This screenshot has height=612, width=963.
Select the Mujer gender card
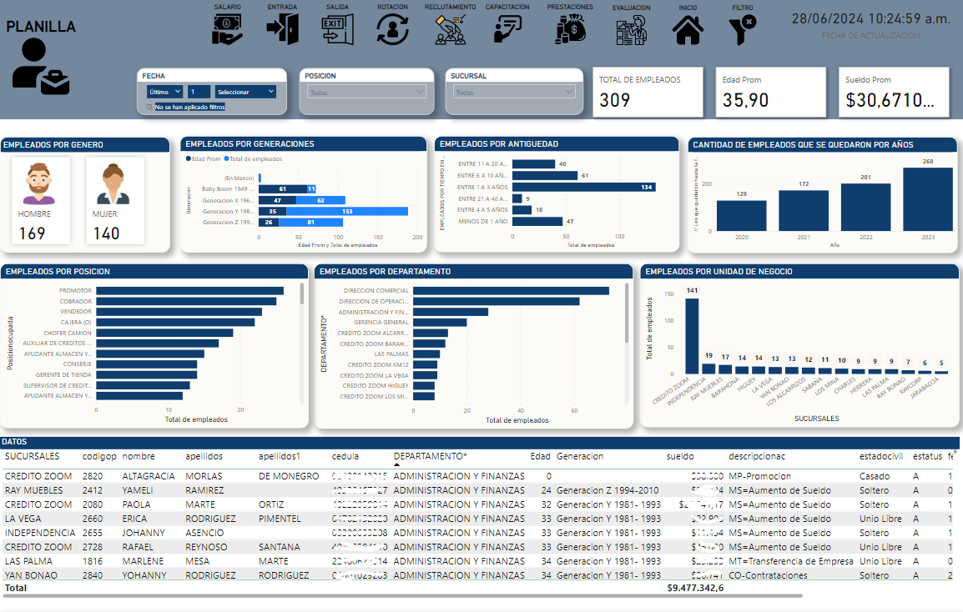pos(115,201)
